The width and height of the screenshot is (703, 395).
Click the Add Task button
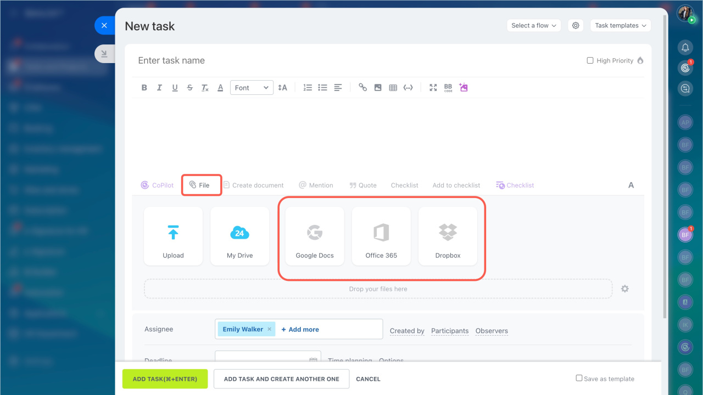click(165, 379)
